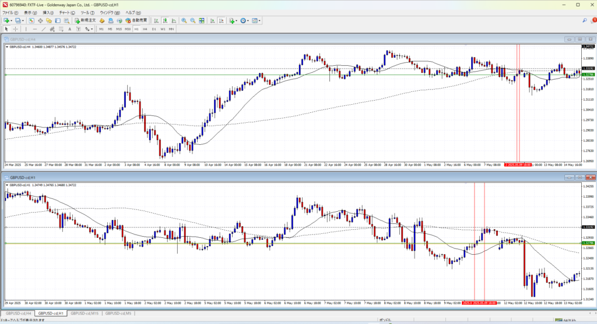This screenshot has width=597, height=324.
Task: Expand the profiles dropdown arrow
Action: click(x=22, y=20)
